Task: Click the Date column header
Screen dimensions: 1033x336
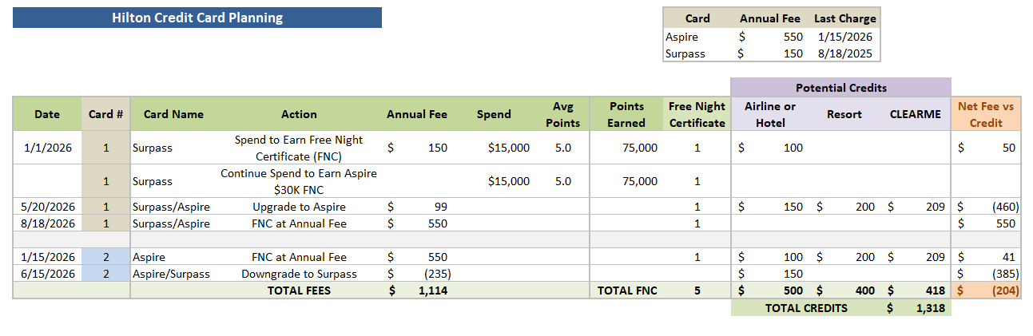Action: tap(47, 114)
